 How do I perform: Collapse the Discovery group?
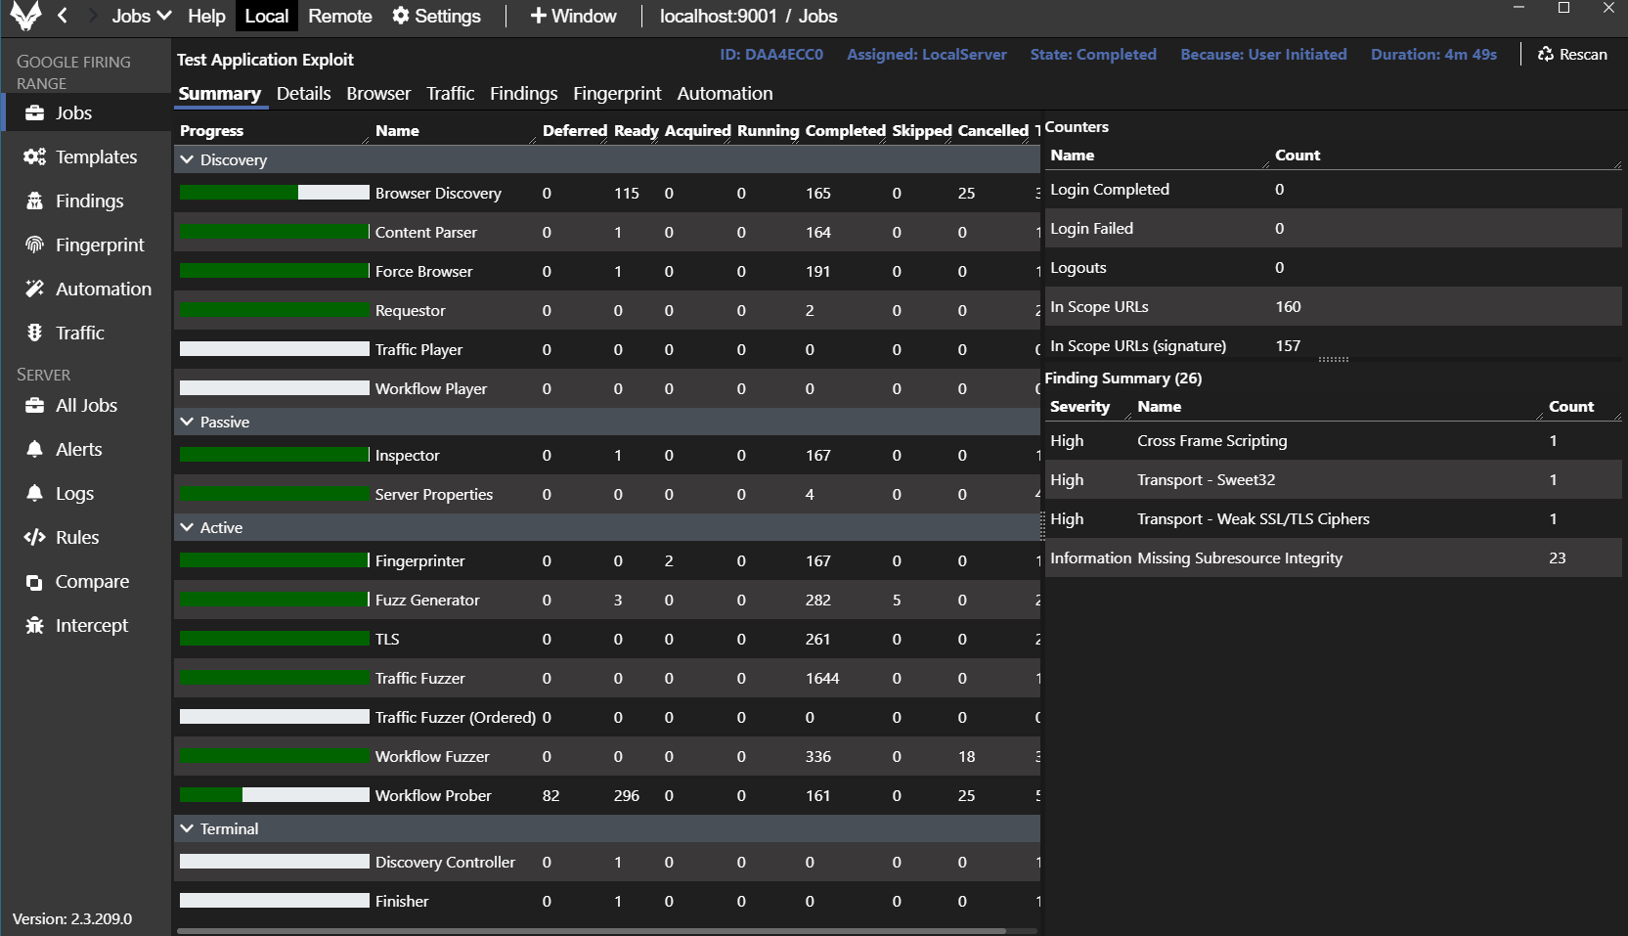coord(187,159)
